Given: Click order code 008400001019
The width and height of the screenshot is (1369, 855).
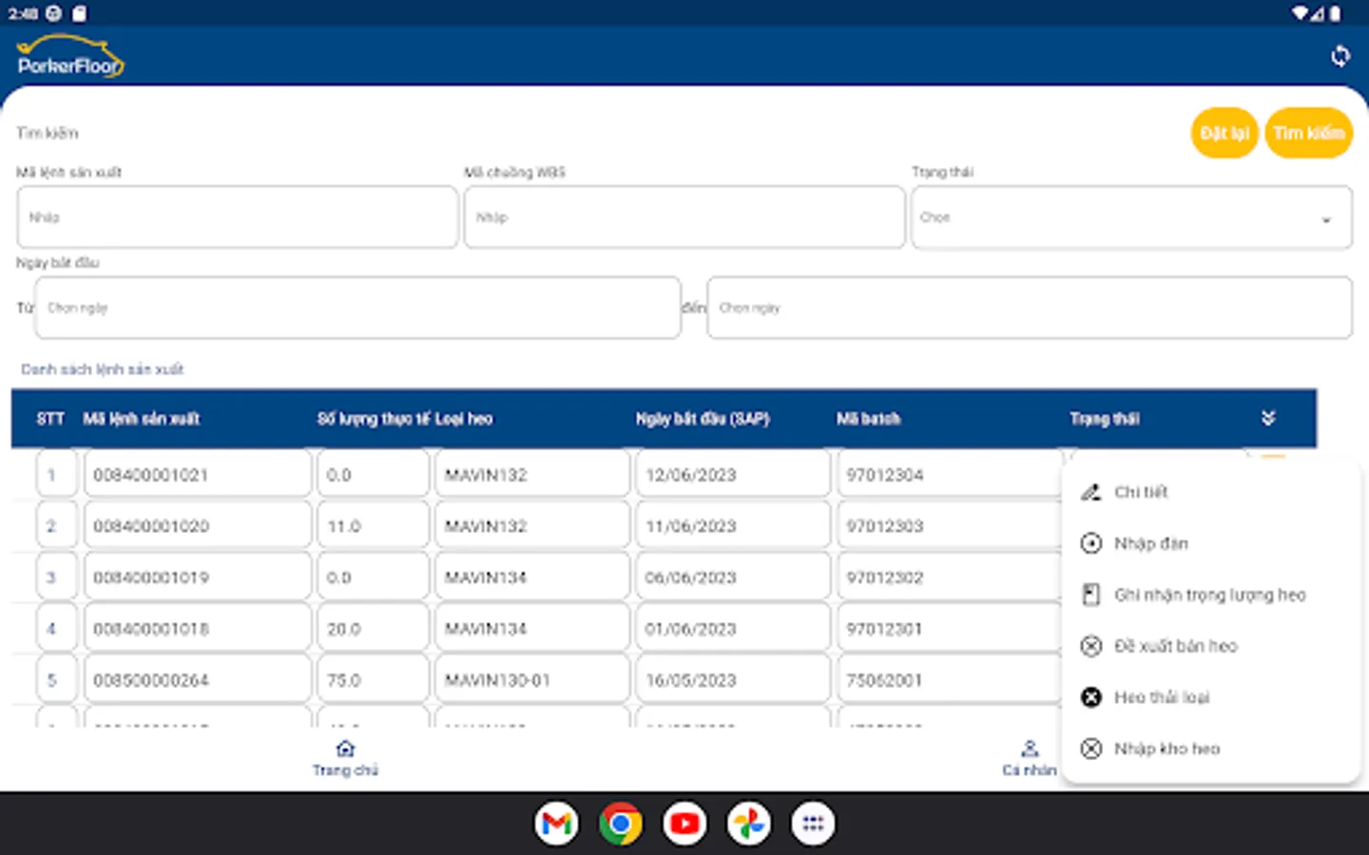Looking at the screenshot, I should click(x=198, y=577).
